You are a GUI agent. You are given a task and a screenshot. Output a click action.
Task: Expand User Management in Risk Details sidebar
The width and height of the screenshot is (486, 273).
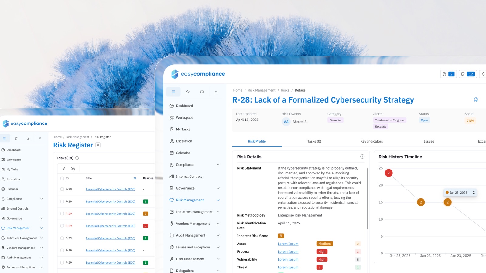(x=218, y=259)
